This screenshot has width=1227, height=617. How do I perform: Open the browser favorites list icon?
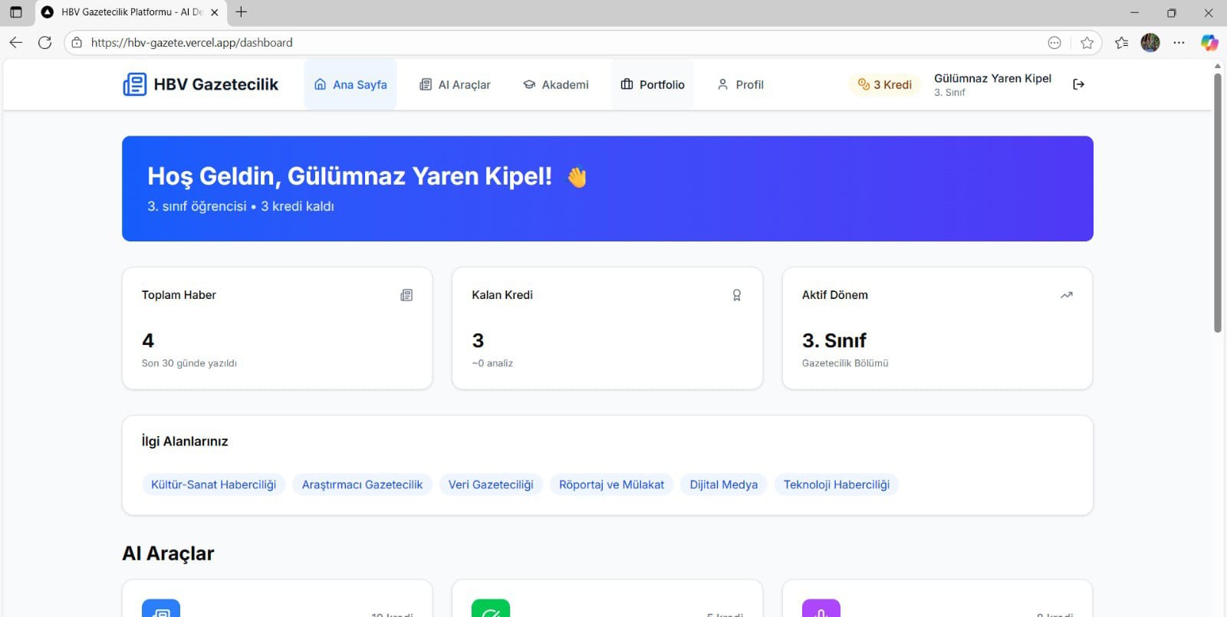(x=1121, y=43)
